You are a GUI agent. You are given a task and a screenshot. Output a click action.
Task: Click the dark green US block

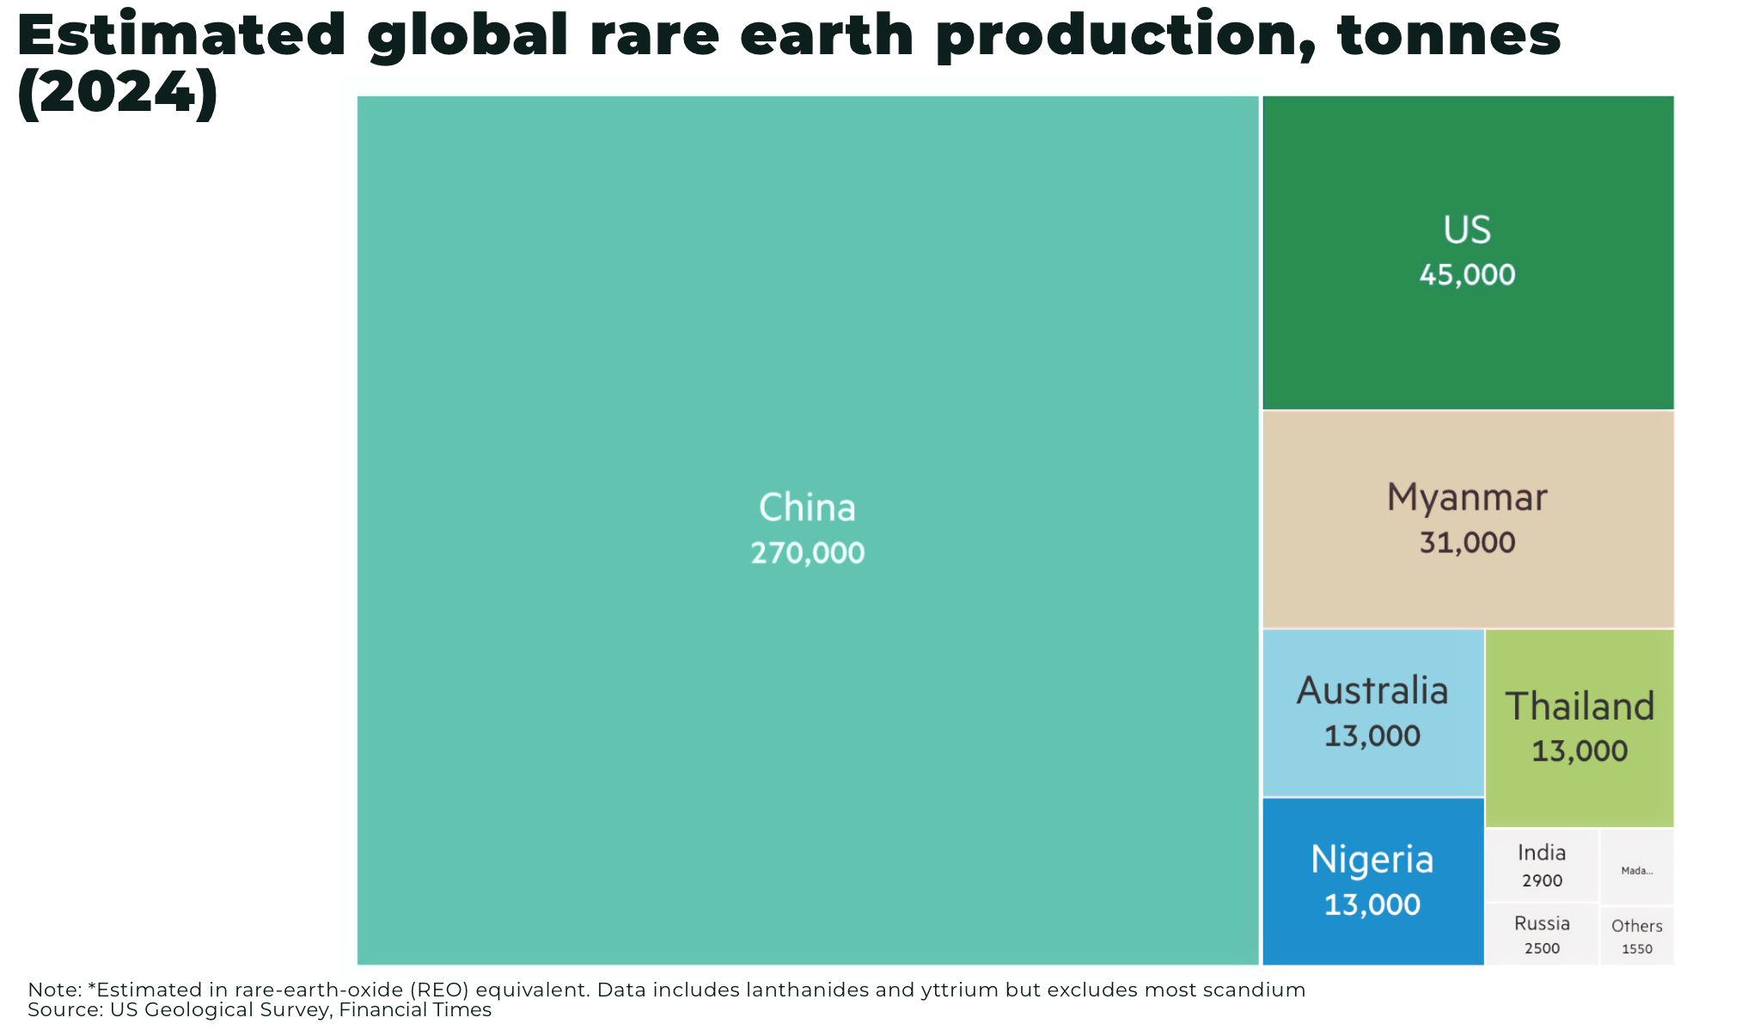point(1468,252)
